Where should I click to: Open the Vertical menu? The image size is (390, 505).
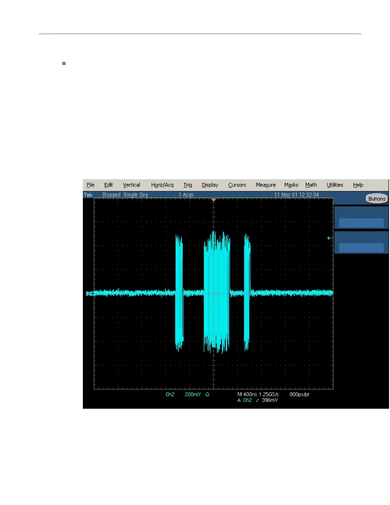tap(132, 185)
